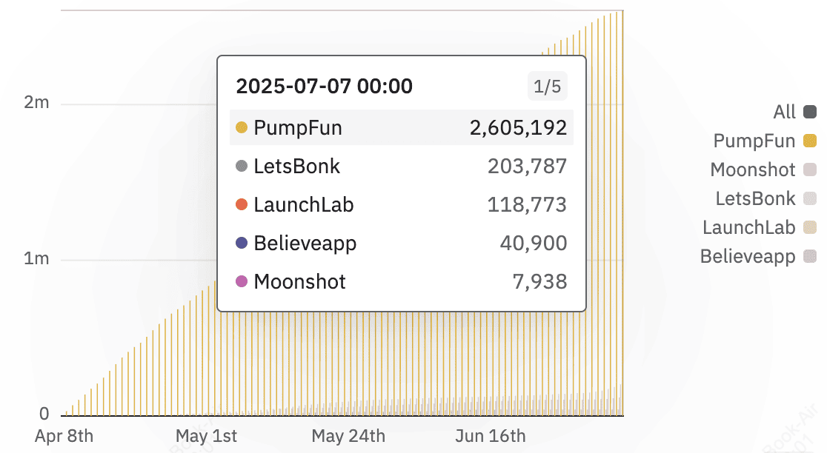Click the Jun 16th axis label
The image size is (827, 453).
click(491, 436)
